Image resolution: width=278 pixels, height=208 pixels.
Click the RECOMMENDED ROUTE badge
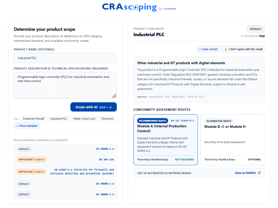[x=153, y=121]
